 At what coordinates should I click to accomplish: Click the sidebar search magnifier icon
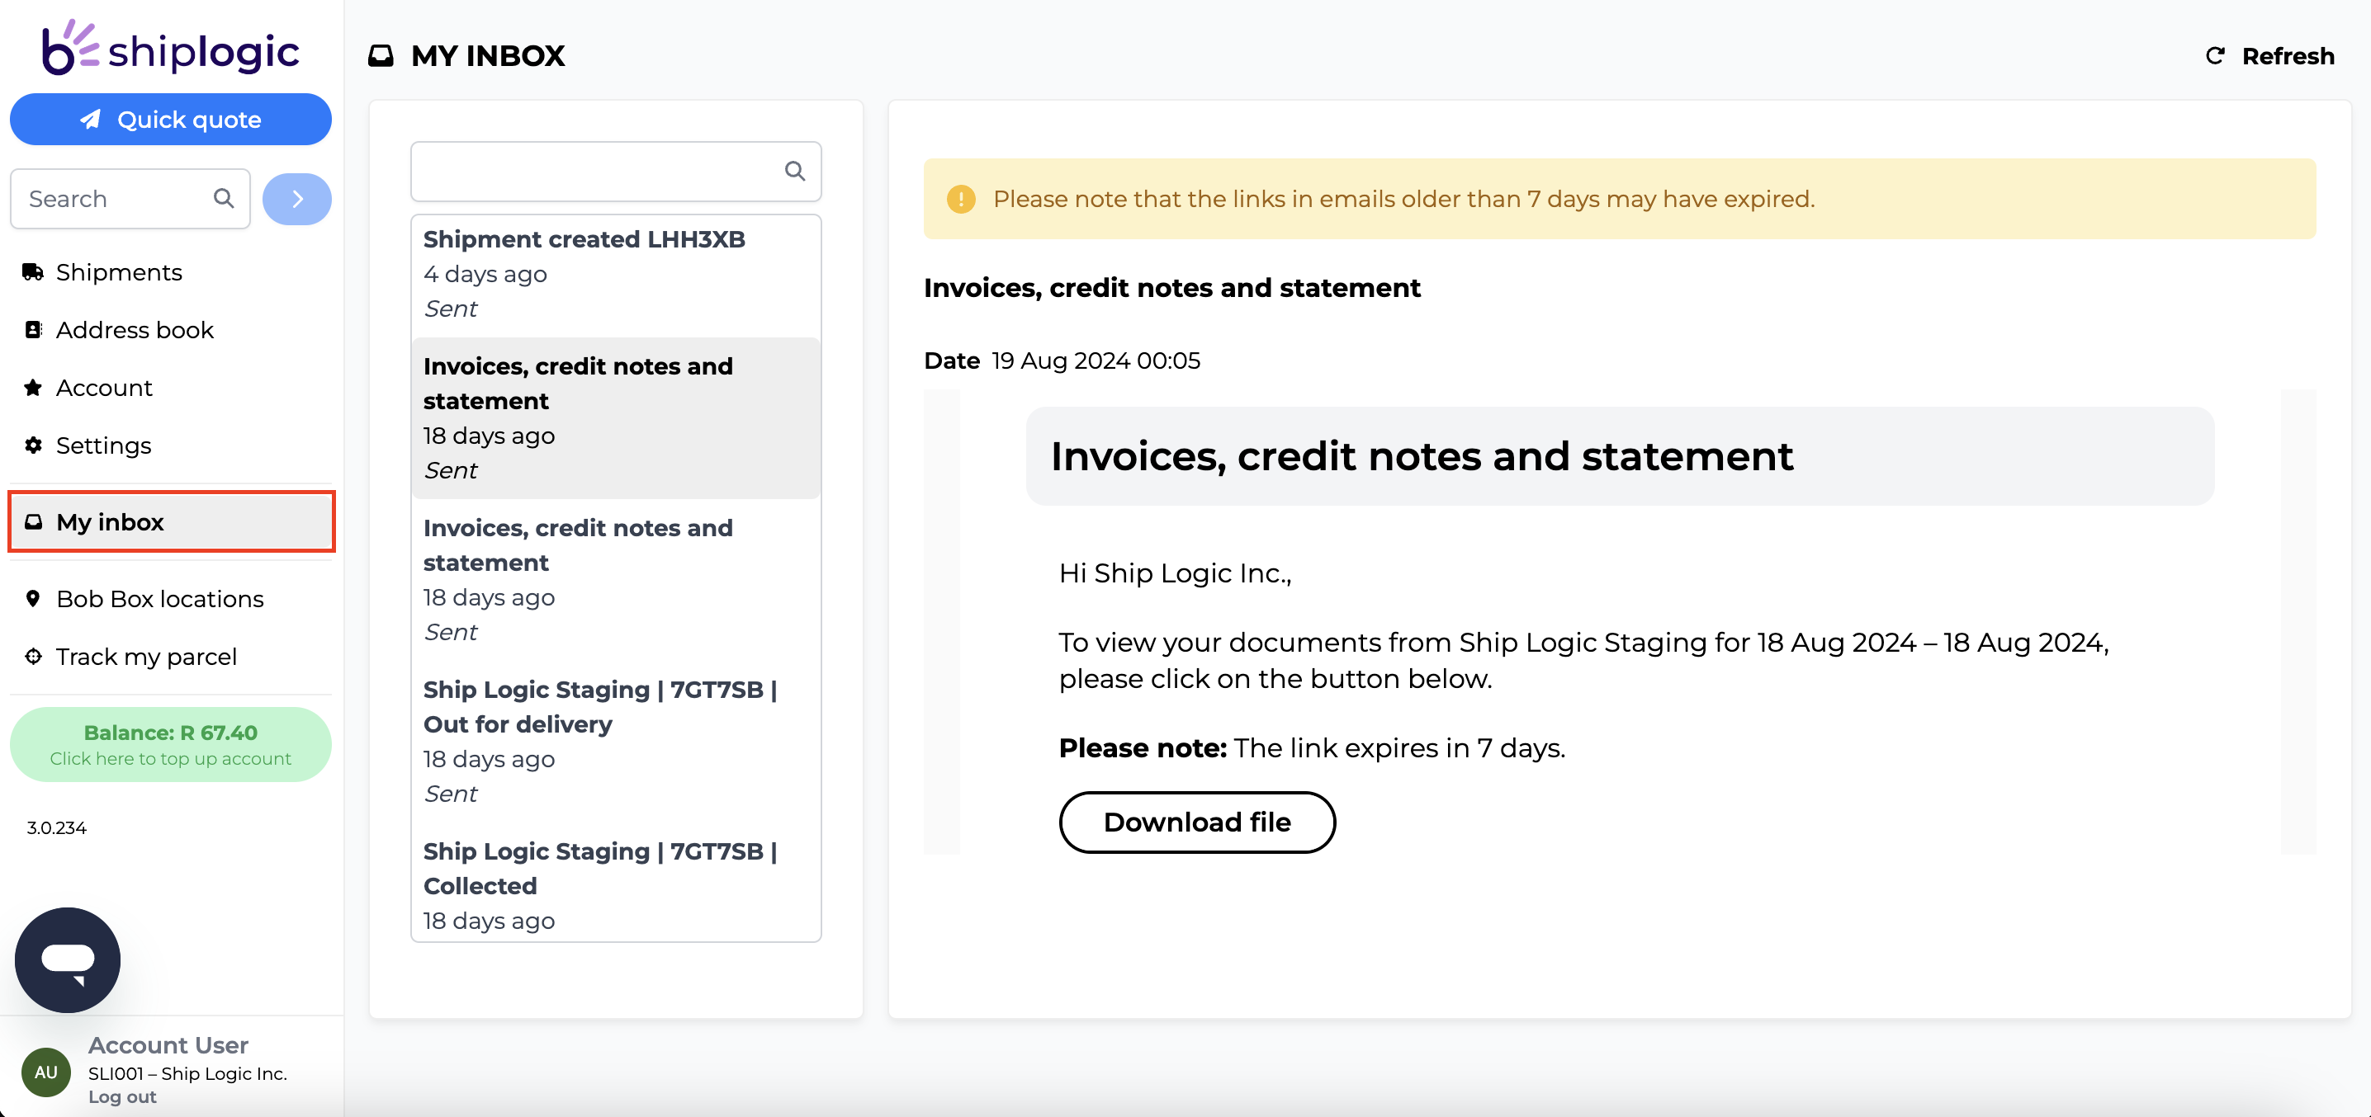(224, 198)
